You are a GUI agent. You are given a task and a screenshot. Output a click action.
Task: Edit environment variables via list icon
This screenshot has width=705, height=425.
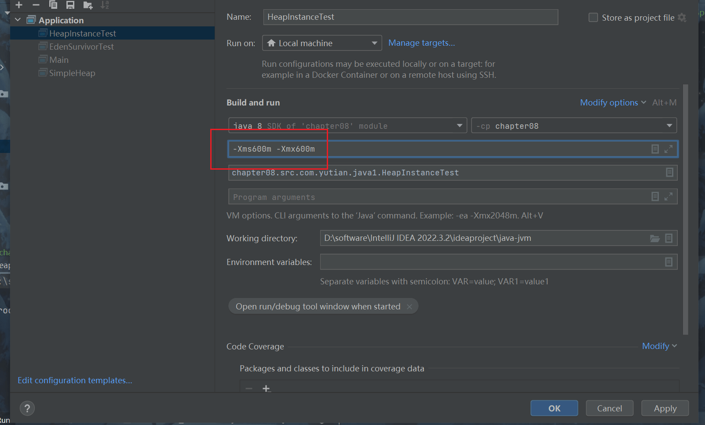tap(668, 262)
